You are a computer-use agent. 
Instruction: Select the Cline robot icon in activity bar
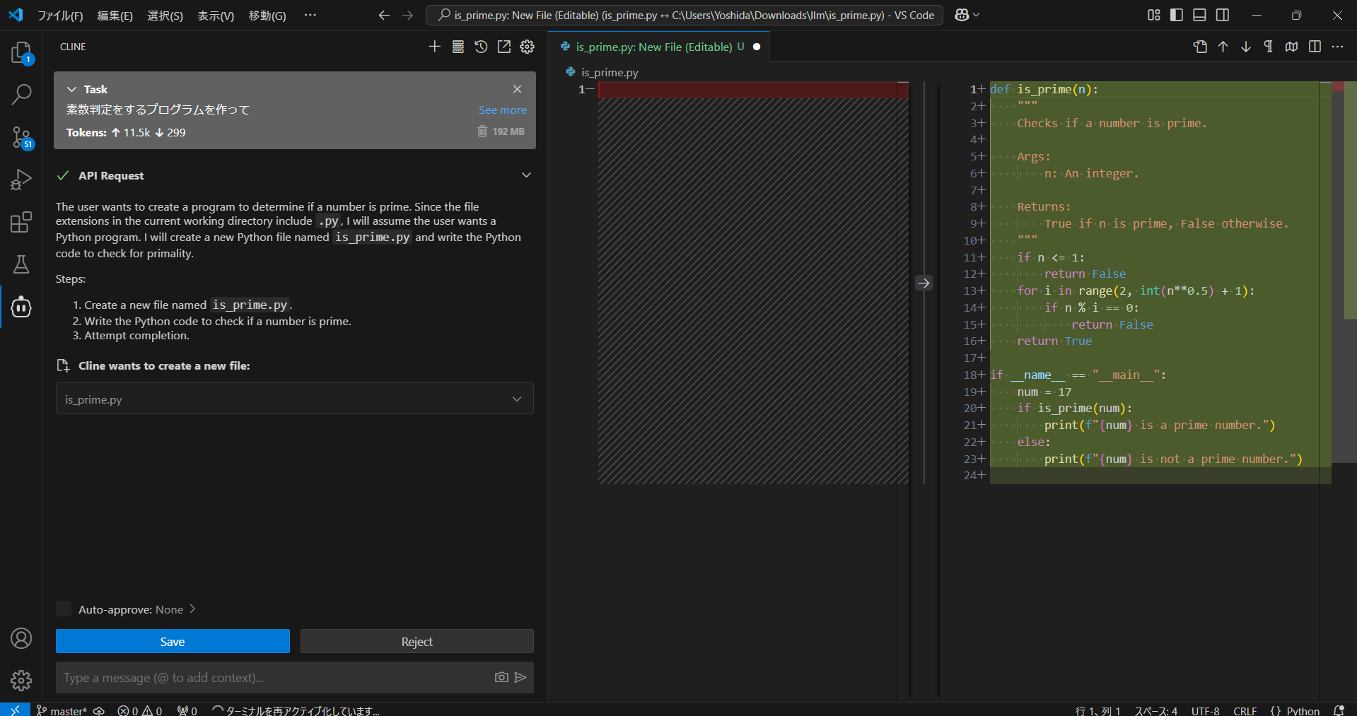[21, 307]
